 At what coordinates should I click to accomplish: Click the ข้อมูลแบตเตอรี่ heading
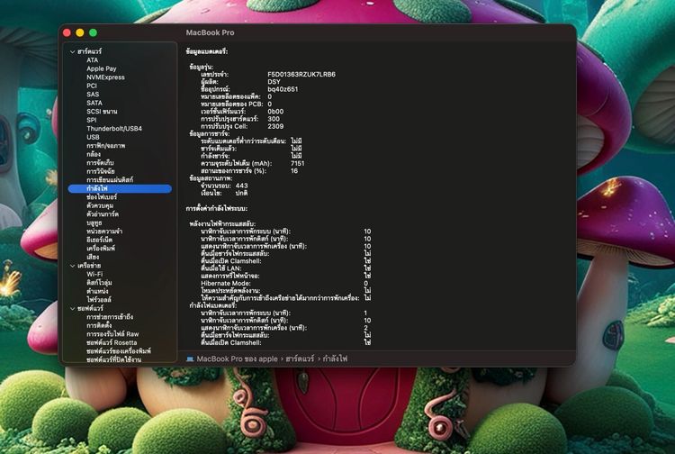coord(207,51)
